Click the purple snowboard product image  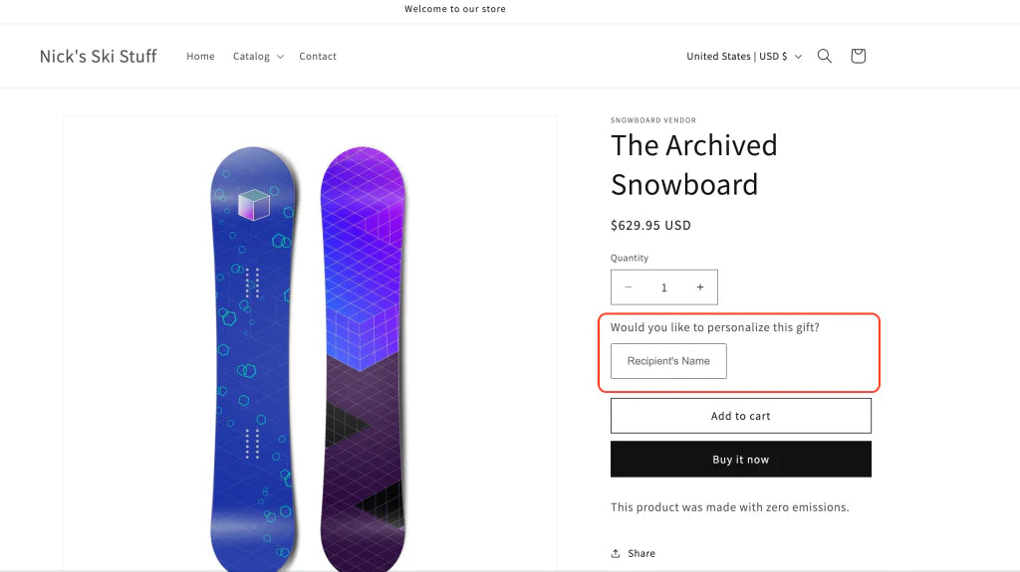click(363, 358)
